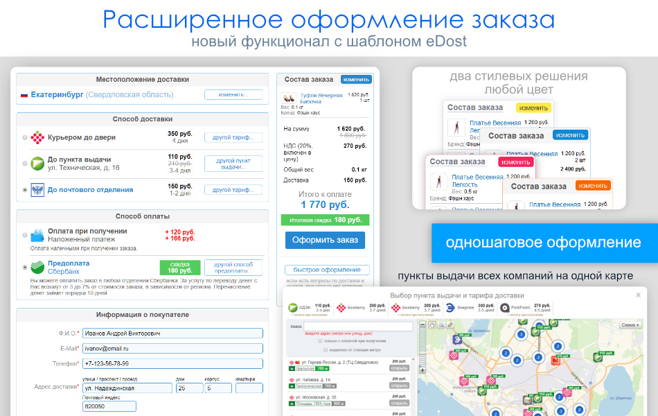Open the Схема map view dropdown

(x=630, y=326)
